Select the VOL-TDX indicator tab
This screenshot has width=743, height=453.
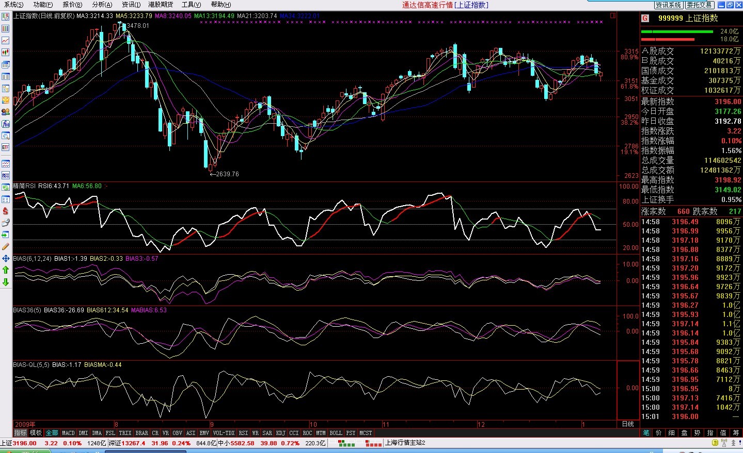coord(224,433)
